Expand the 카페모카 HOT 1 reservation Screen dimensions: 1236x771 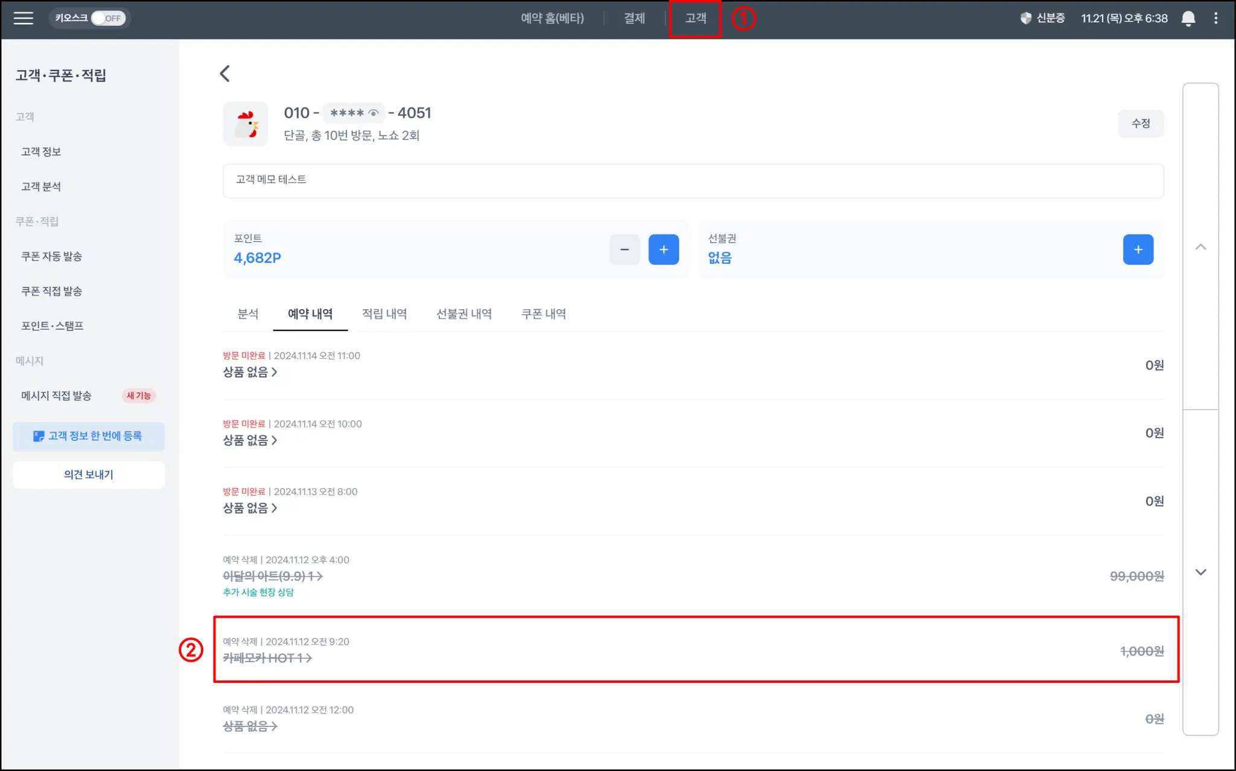267,658
